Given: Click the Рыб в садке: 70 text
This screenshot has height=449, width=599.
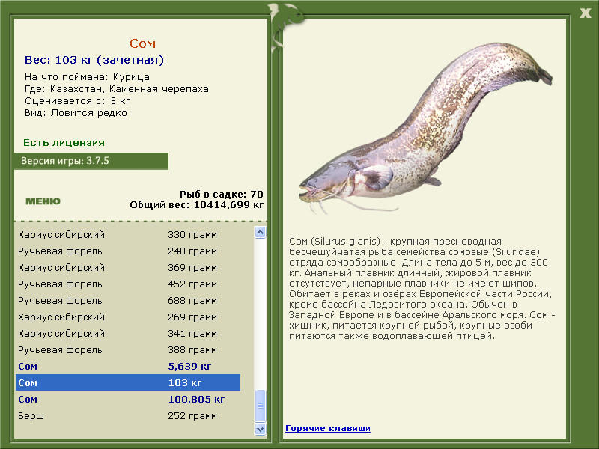Looking at the screenshot, I should [222, 194].
